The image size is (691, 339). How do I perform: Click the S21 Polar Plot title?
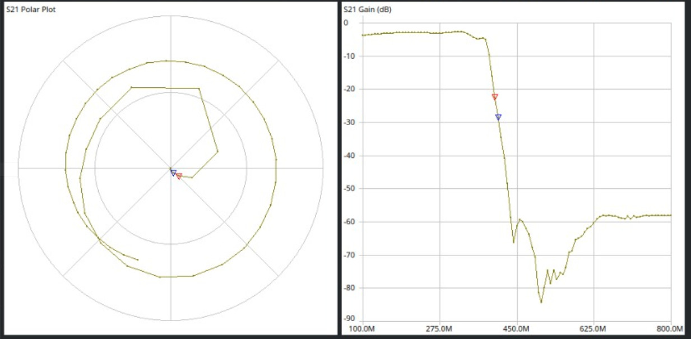click(x=30, y=10)
